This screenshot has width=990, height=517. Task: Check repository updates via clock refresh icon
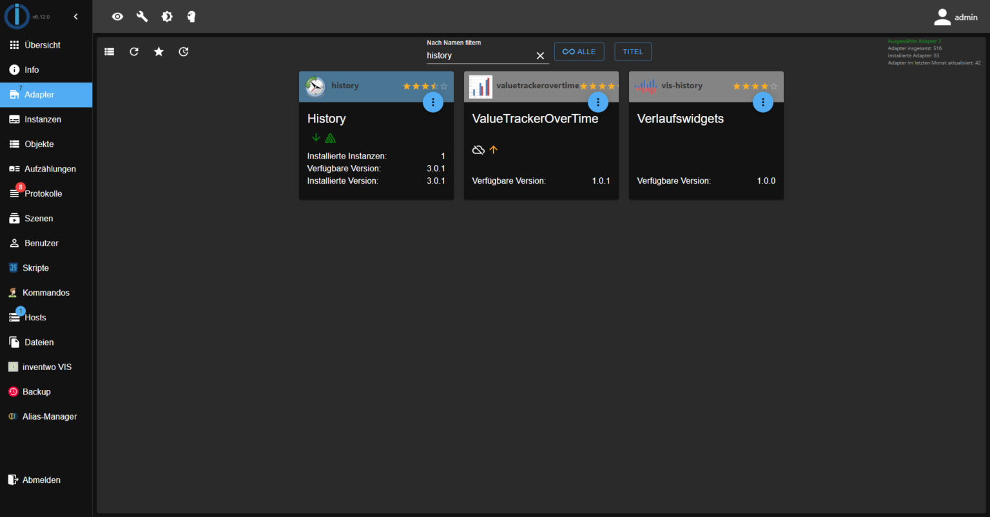(x=183, y=51)
